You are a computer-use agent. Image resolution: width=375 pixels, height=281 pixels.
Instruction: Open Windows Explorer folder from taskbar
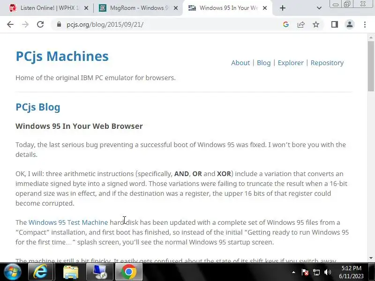pos(71,272)
